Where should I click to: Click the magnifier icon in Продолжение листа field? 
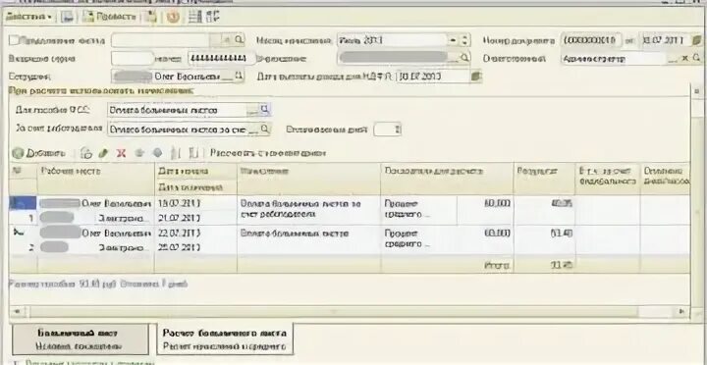239,39
